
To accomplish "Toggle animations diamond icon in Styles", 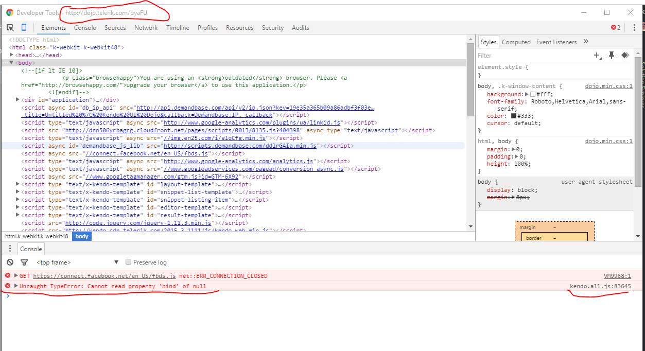I will tap(625, 55).
